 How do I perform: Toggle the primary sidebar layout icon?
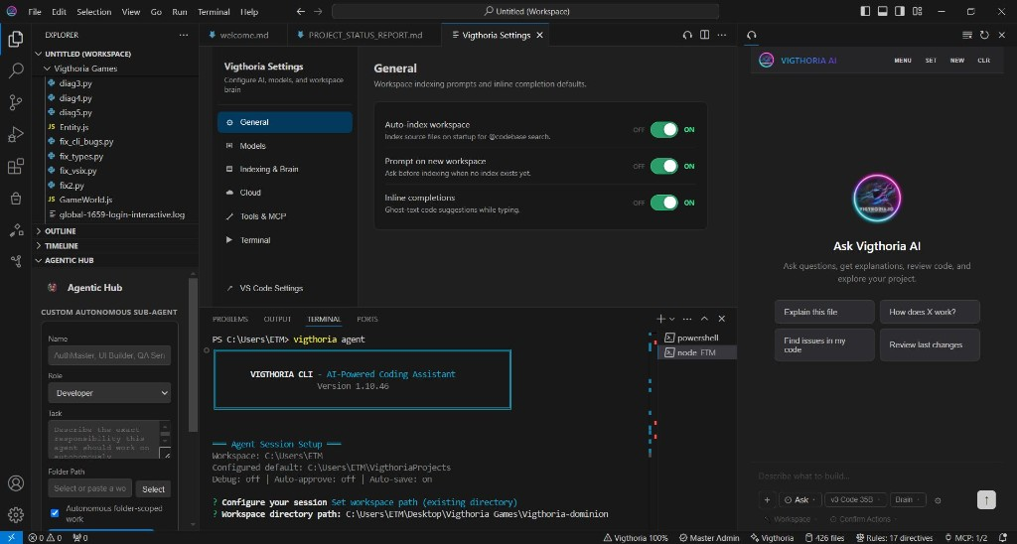pyautogui.click(x=865, y=11)
